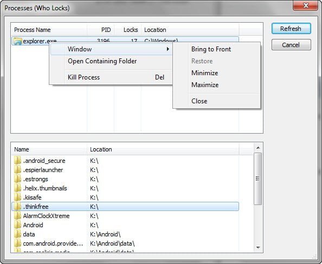Click the .espierlauncher folder icon
The width and height of the screenshot is (322, 264).
(x=18, y=170)
